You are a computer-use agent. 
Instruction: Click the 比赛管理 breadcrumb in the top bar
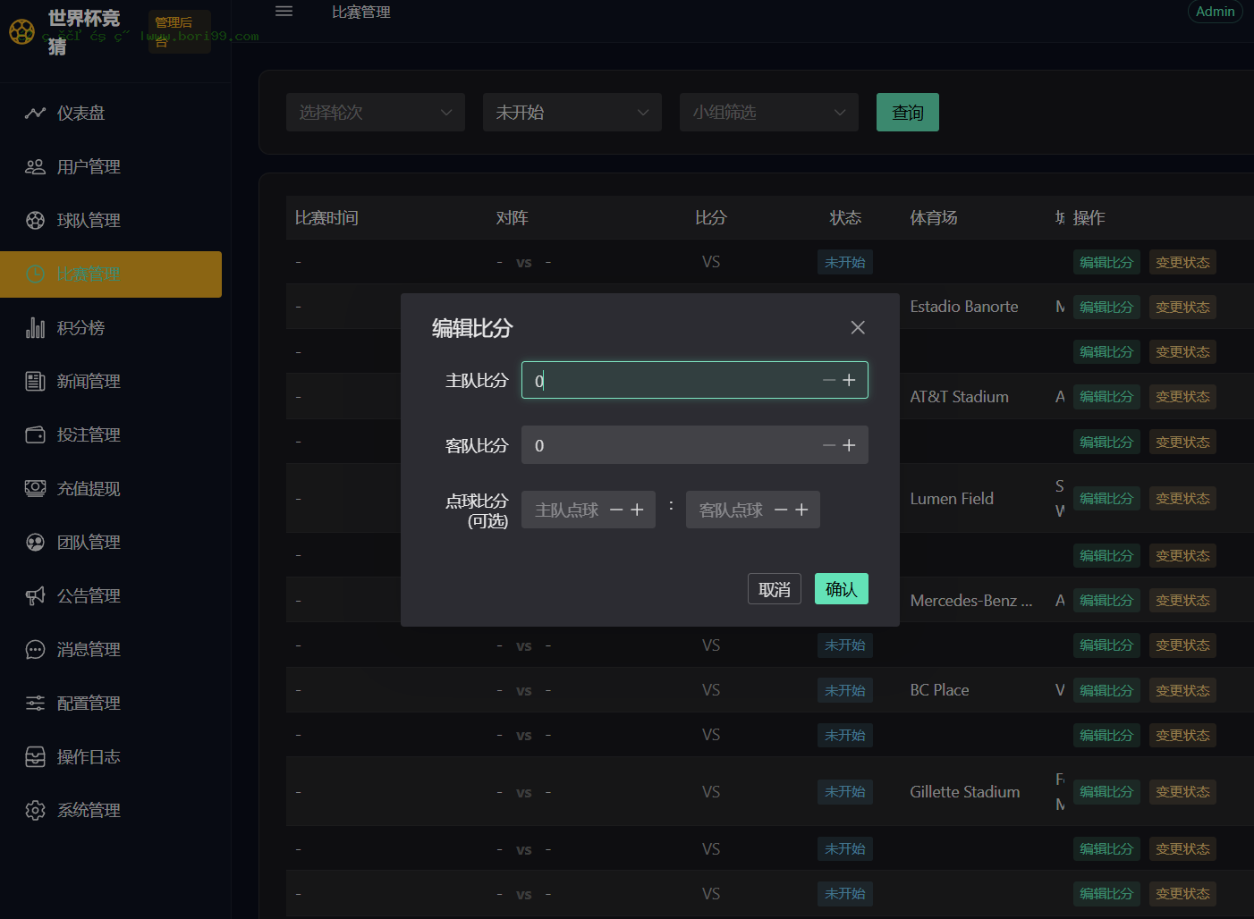361,13
